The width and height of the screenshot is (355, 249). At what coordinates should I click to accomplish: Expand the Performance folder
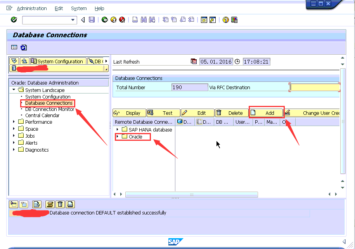click(14, 122)
